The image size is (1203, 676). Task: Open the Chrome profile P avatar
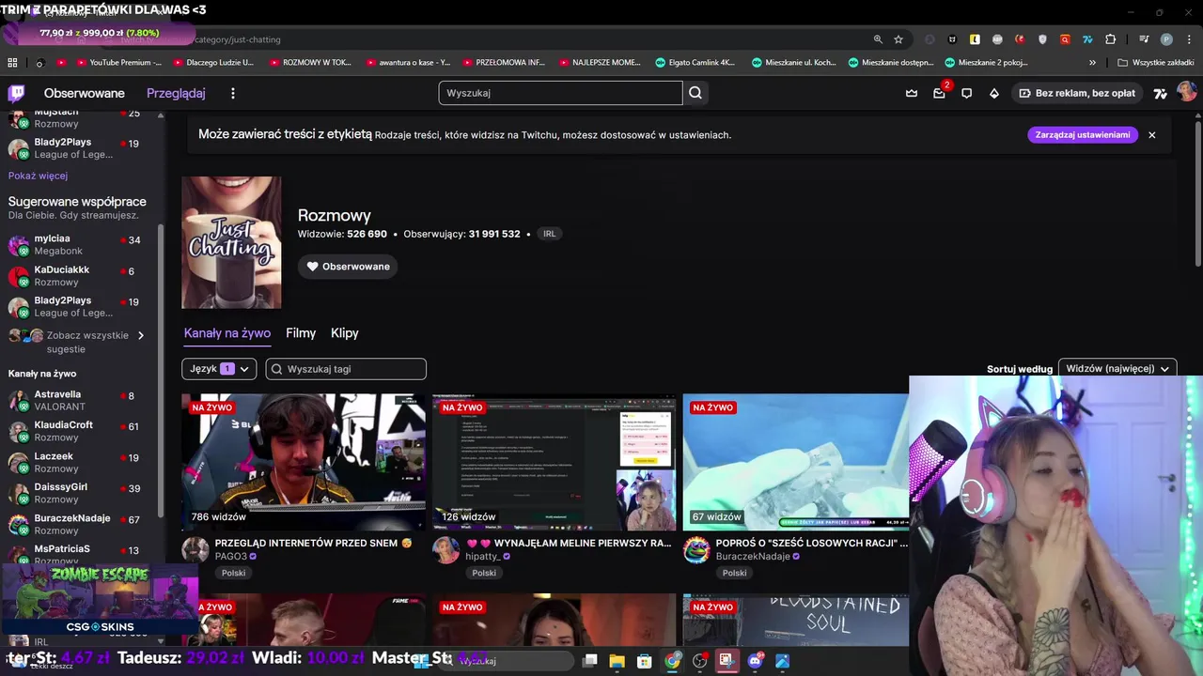[x=1166, y=39]
